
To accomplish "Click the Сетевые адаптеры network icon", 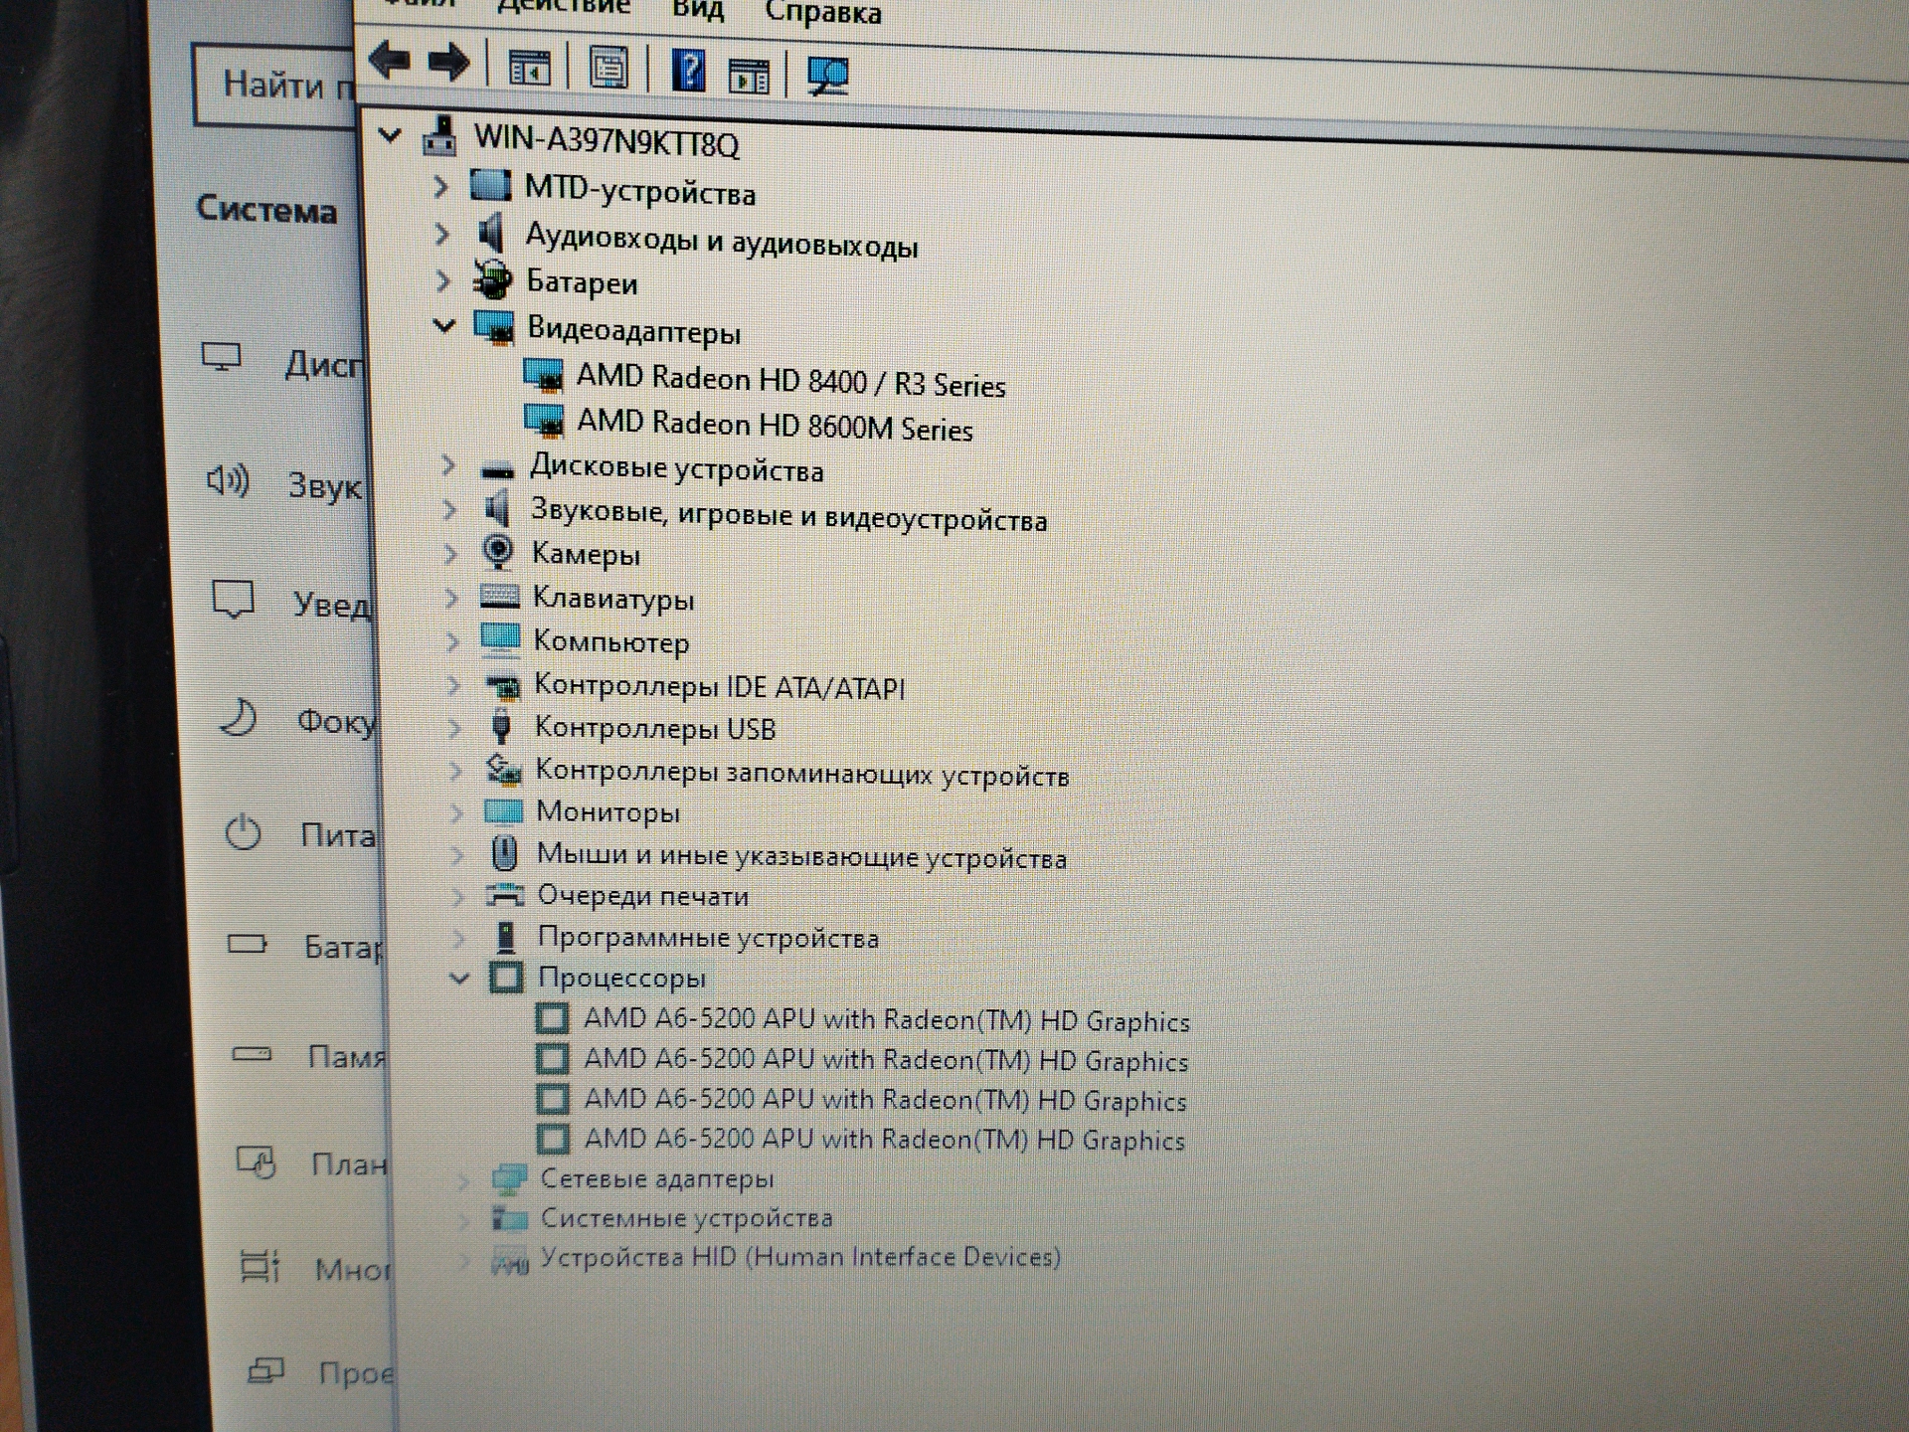I will pyautogui.click(x=509, y=1178).
